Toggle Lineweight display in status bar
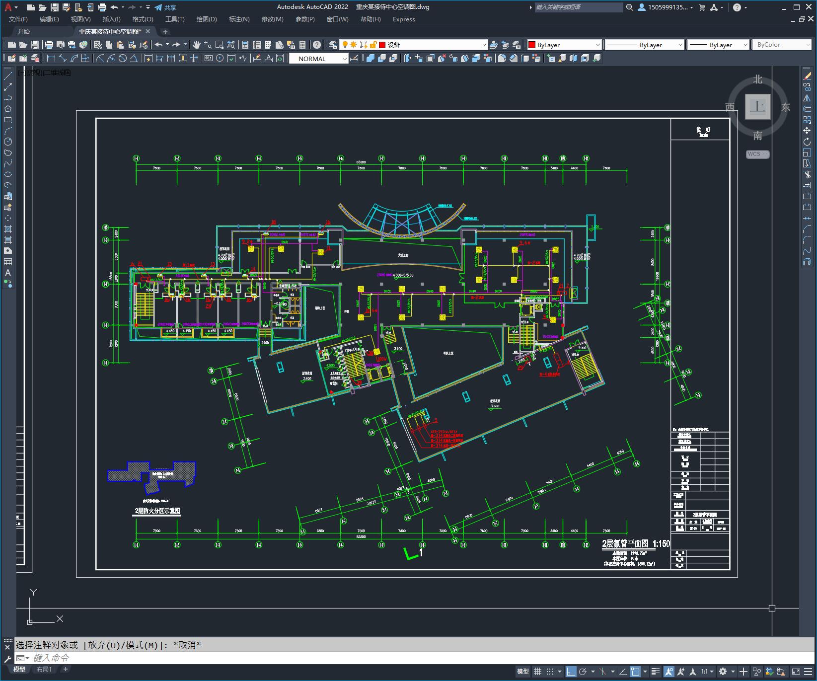Viewport: 817px width, 681px height. pos(656,672)
